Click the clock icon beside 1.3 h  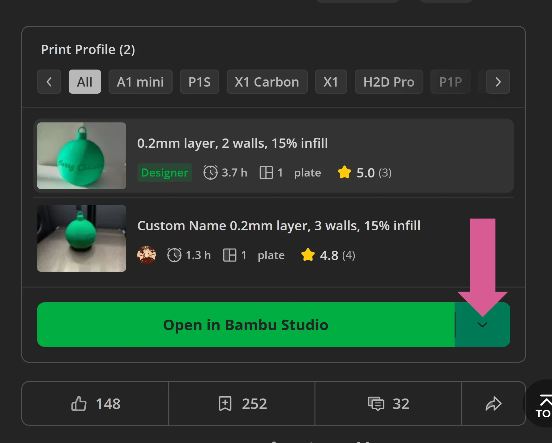(174, 255)
